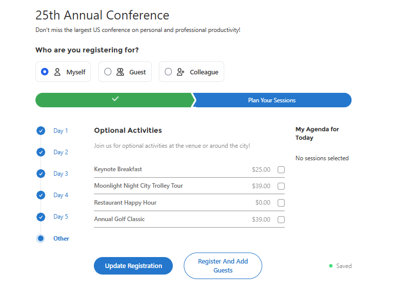Select the Colleague radio button
This screenshot has width=410, height=288.
coord(168,71)
